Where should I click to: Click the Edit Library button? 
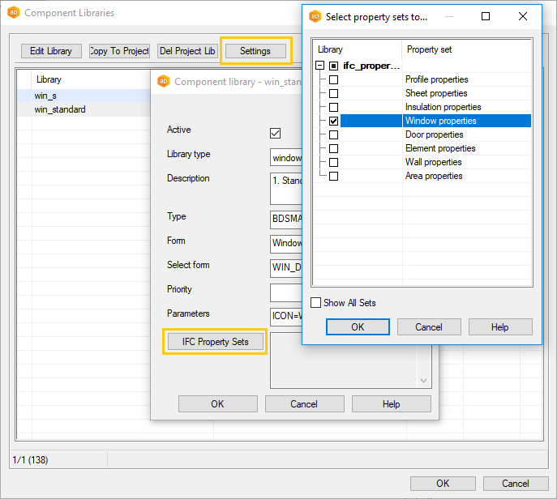click(51, 51)
